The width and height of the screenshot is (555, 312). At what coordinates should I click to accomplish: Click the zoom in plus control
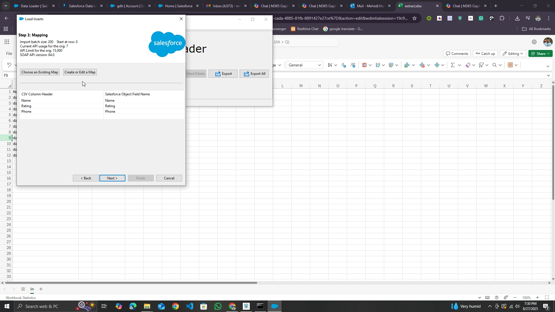[x=537, y=298]
